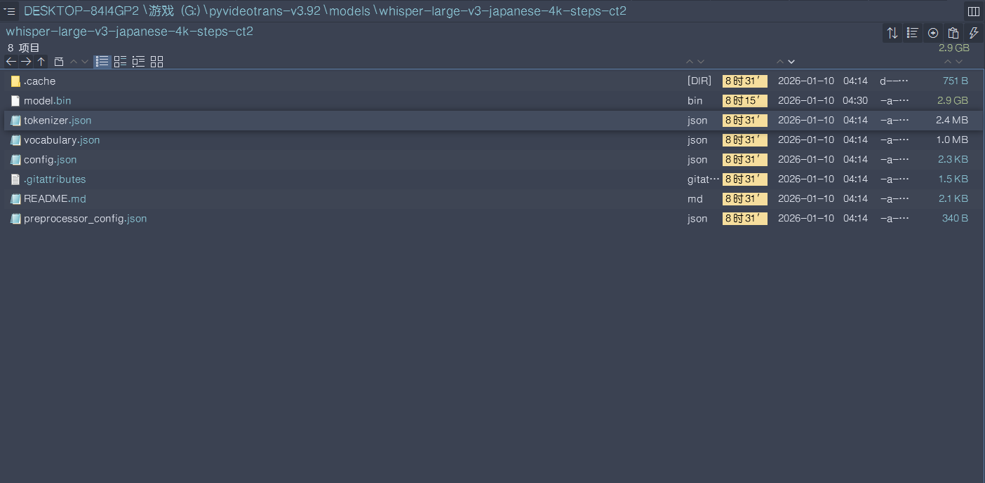Sort by date descending using highlighted chevron
This screenshot has height=483, width=985.
pyautogui.click(x=791, y=62)
